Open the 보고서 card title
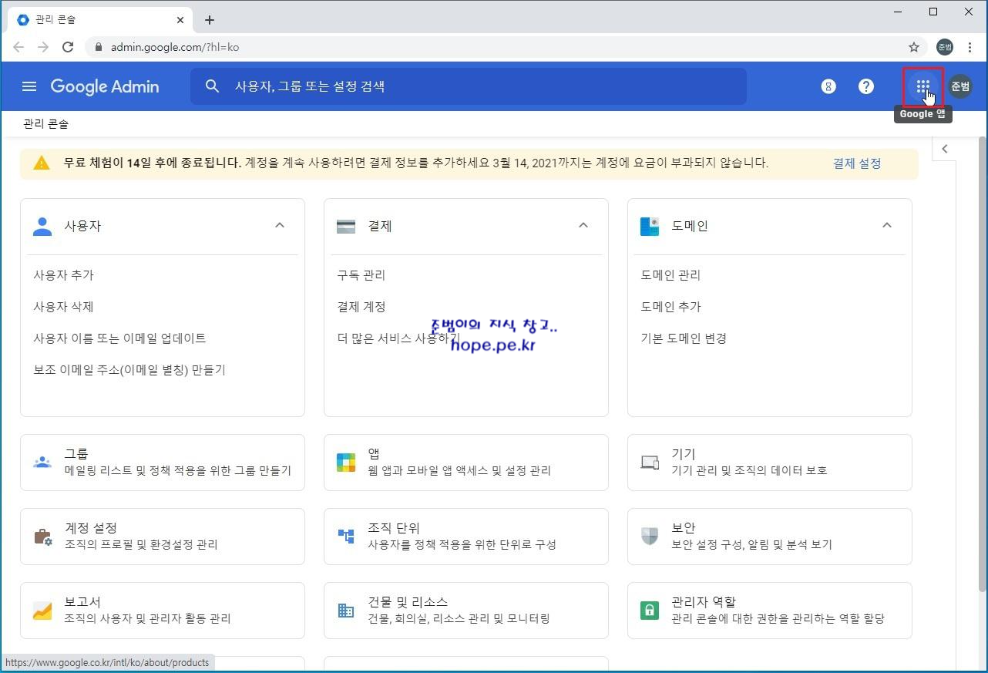This screenshot has height=673, width=988. (x=82, y=602)
